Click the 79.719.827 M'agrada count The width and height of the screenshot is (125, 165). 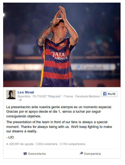pos(47,96)
